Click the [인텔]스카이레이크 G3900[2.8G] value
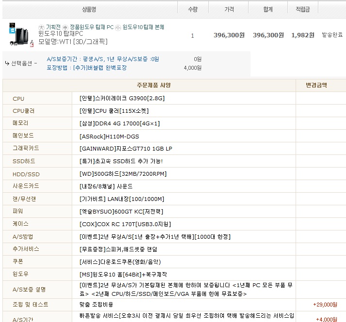The height and width of the screenshot is (322, 346). [122, 98]
